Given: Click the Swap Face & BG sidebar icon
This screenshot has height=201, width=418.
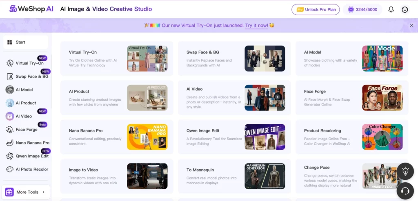Looking at the screenshot, I should click(10, 77).
